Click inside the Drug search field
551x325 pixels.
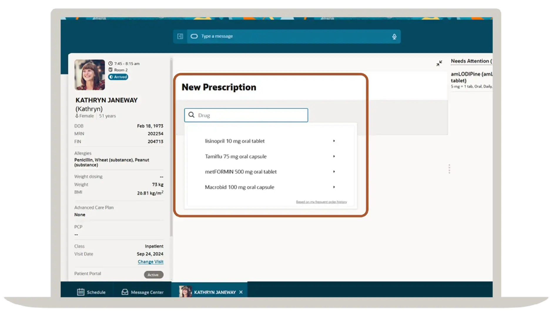point(250,115)
